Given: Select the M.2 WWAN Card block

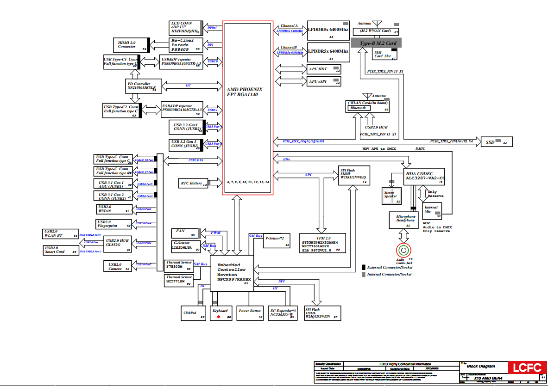Looking at the screenshot, I should click(x=376, y=31).
